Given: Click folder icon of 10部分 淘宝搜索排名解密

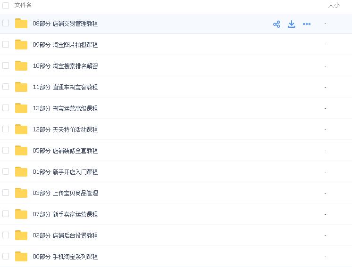Looking at the screenshot, I should pyautogui.click(x=21, y=65).
